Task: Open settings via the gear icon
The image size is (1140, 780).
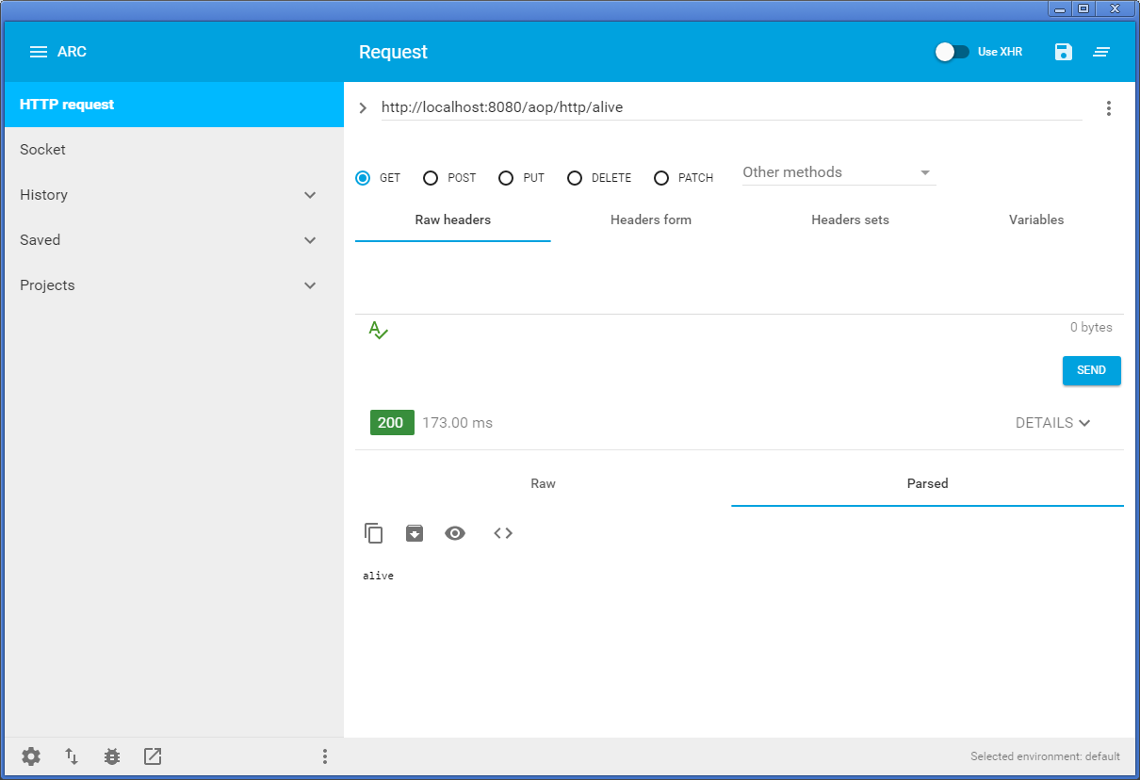Action: [x=31, y=756]
